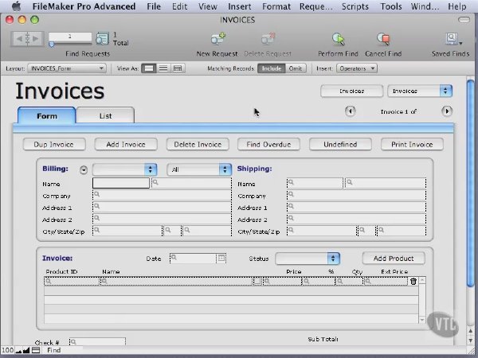Click the Find Overdue button

268,144
